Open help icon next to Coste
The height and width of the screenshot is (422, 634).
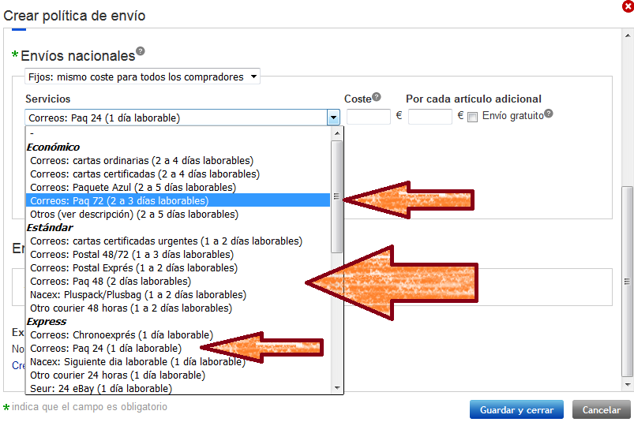tap(376, 97)
